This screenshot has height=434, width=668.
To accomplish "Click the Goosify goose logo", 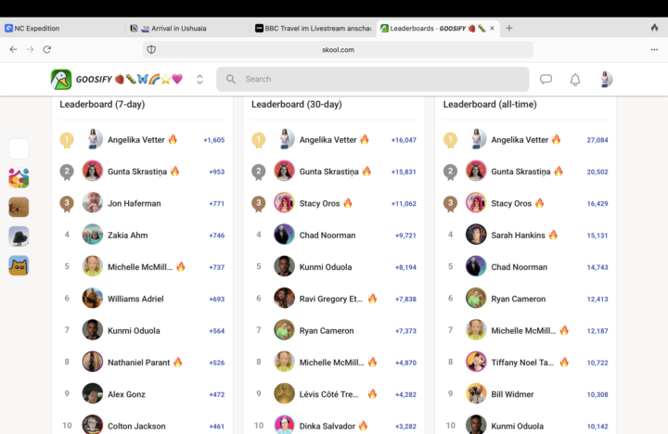I will click(x=61, y=79).
